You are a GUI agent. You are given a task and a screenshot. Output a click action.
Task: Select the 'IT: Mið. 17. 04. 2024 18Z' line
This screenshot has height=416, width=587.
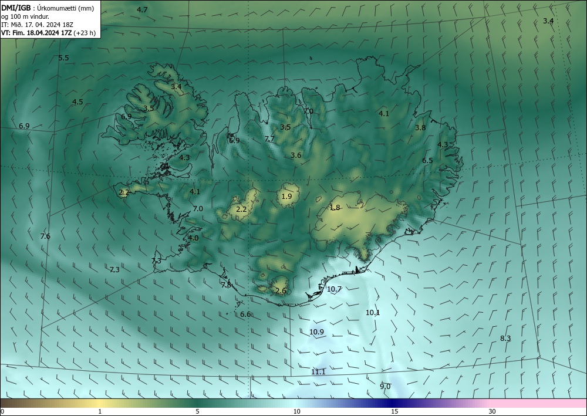click(x=37, y=25)
